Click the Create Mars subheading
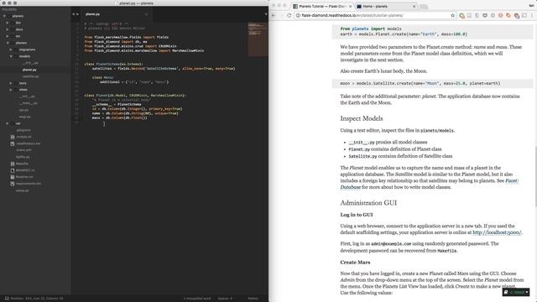 pos(355,263)
